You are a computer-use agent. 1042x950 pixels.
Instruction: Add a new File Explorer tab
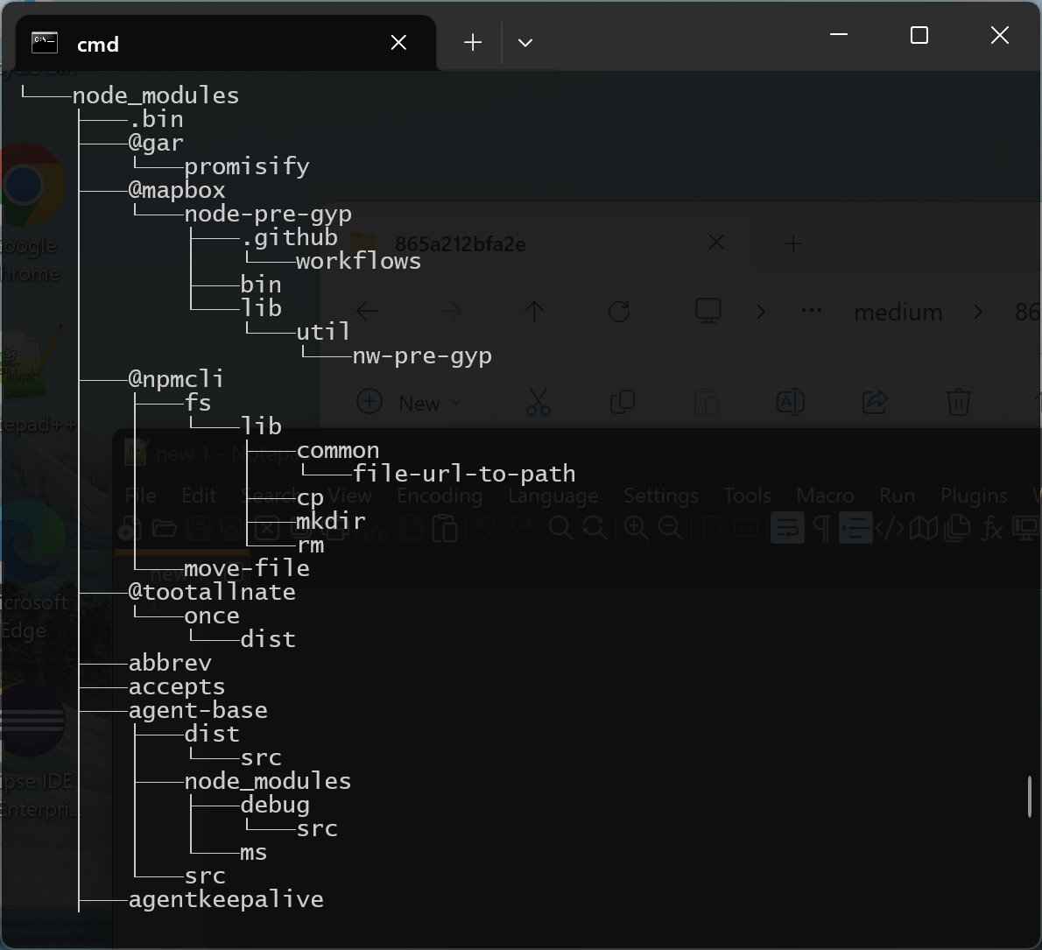792,243
